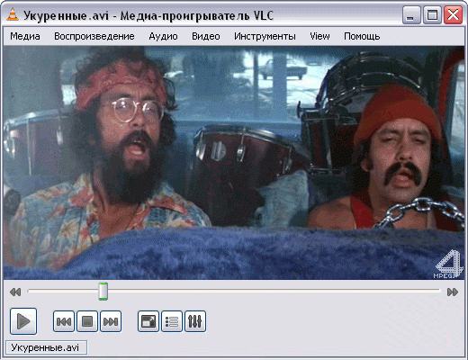The height and width of the screenshot is (360, 468).
Task: Open the Помощь menu
Action: point(362,36)
